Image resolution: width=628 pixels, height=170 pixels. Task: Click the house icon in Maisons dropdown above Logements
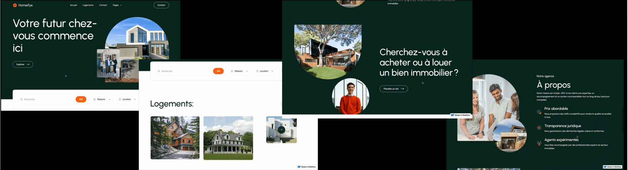[x=232, y=71]
